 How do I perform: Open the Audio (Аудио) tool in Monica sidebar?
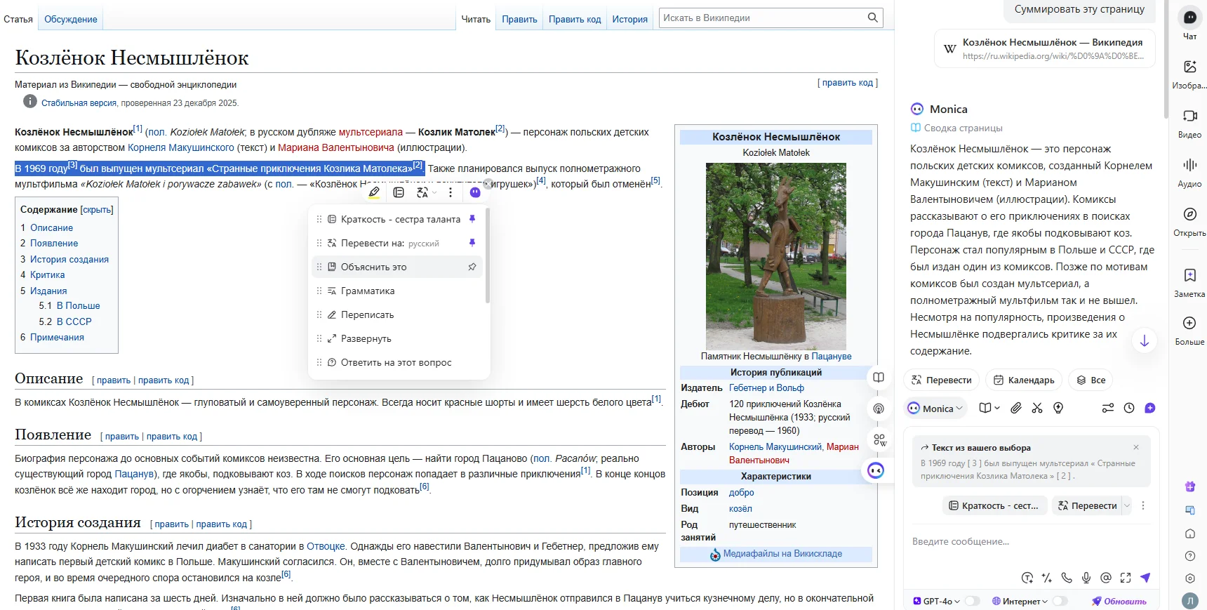point(1189,165)
